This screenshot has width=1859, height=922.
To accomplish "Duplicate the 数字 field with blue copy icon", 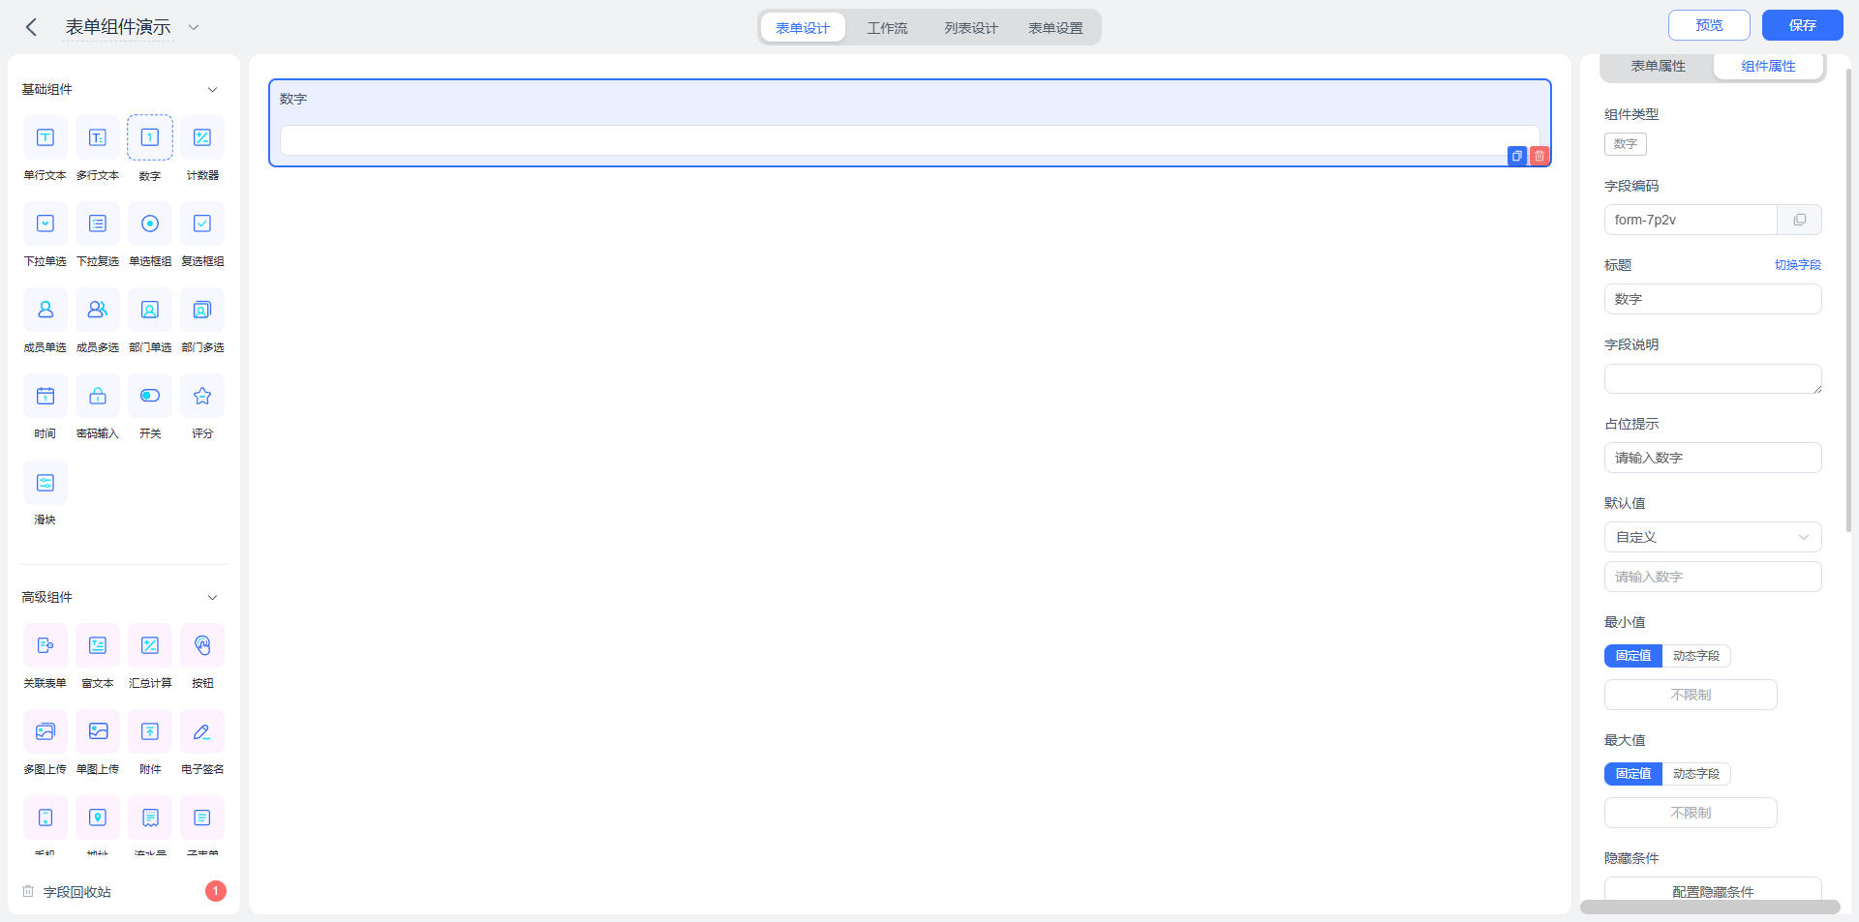I will 1517,156.
